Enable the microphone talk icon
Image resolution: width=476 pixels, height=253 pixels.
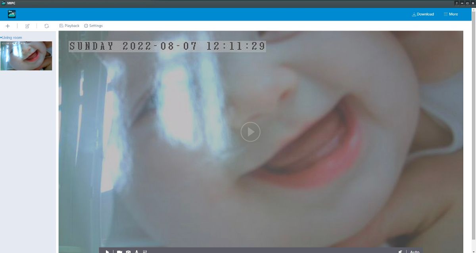[x=137, y=251]
